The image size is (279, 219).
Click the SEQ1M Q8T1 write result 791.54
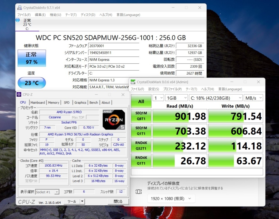click(x=236, y=116)
